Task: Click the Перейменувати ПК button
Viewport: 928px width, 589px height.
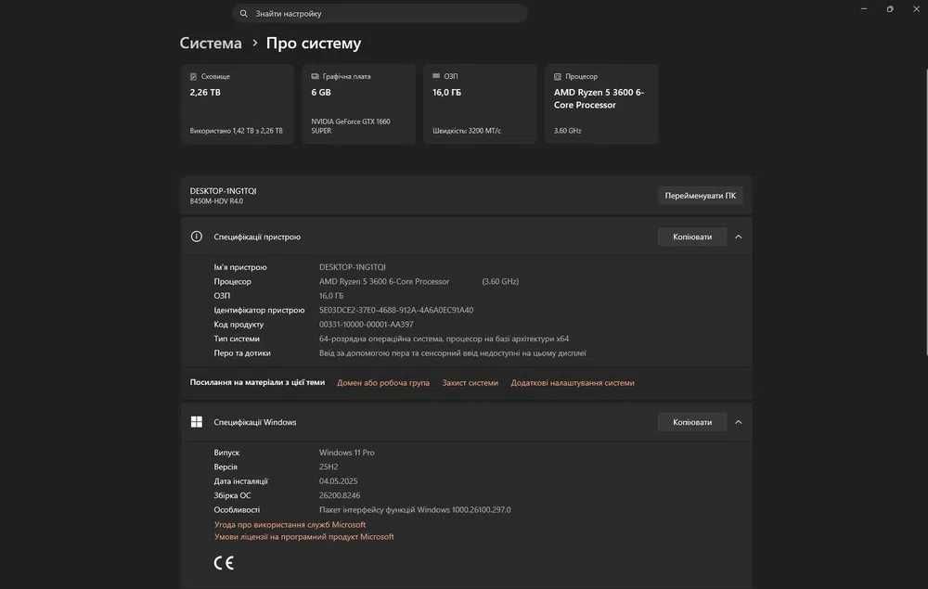Action: pyautogui.click(x=700, y=196)
